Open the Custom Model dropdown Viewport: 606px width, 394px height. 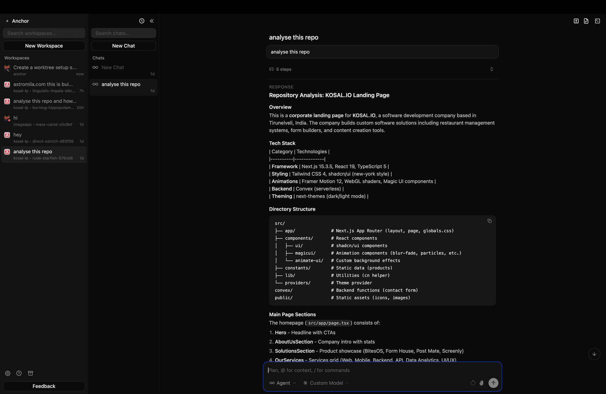point(326,383)
